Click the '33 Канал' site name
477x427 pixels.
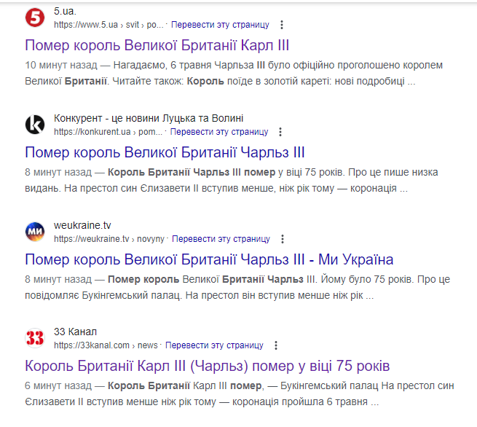[x=75, y=332]
